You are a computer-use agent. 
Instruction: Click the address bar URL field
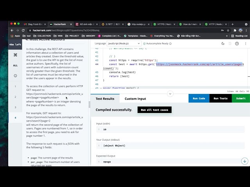point(124,30)
